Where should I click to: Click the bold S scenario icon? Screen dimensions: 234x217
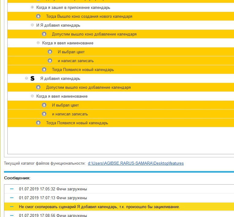tap(32, 78)
